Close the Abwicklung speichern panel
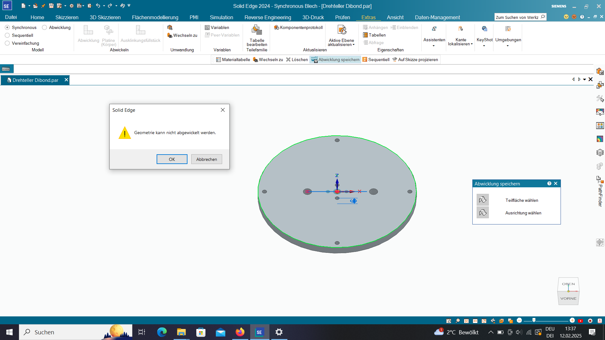The height and width of the screenshot is (340, 605). 556,183
